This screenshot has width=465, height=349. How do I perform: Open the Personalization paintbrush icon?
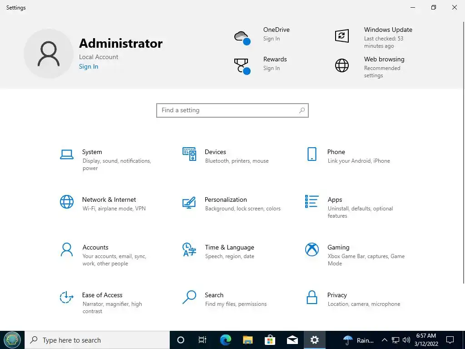coord(189,202)
